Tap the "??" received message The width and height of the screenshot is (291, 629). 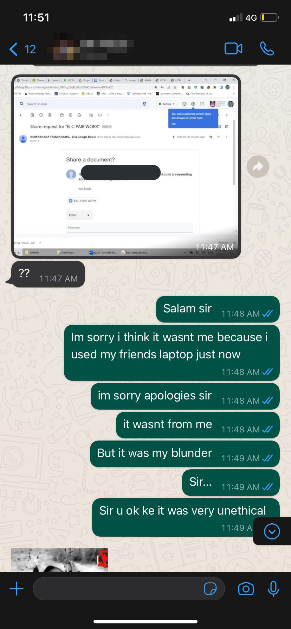pos(48,274)
